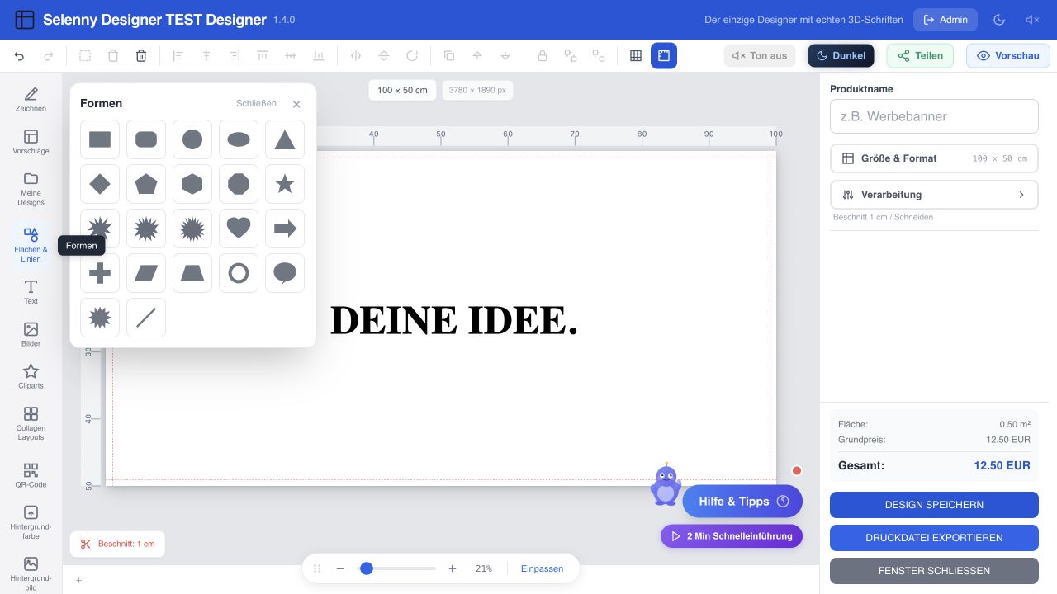
Task: Close the Formen panel with X
Action: [x=296, y=104]
